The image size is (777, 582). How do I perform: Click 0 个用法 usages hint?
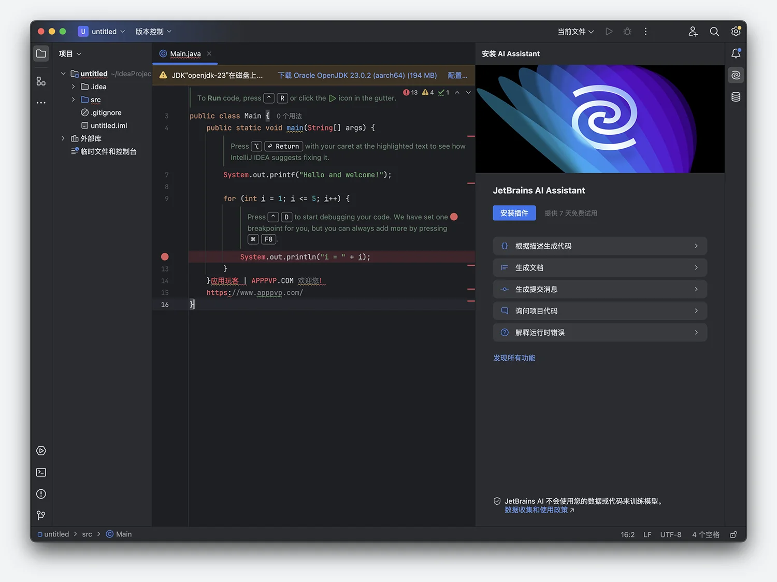click(x=289, y=116)
